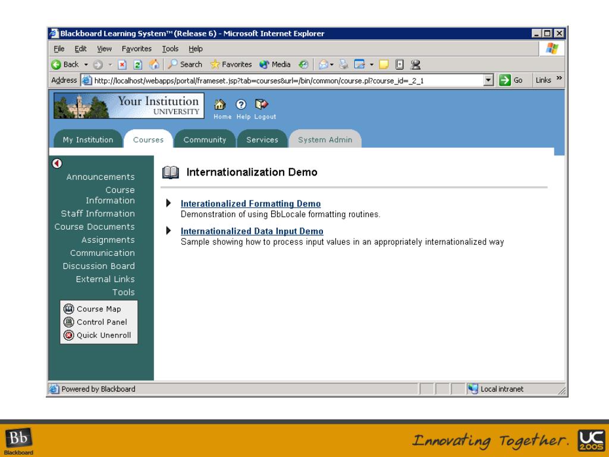Expand the Address bar dropdown
The image size is (609, 457).
click(x=489, y=80)
